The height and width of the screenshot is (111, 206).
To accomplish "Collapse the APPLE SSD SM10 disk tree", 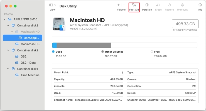I will pos(5,19).
